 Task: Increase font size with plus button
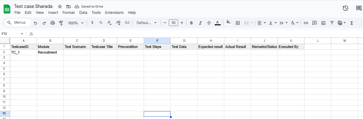182,23
